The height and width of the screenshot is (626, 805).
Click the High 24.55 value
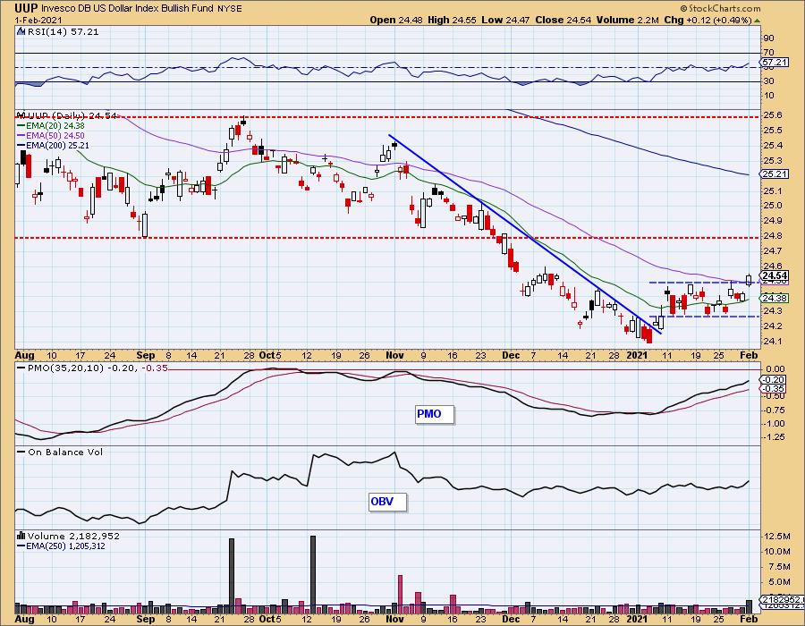(x=452, y=20)
